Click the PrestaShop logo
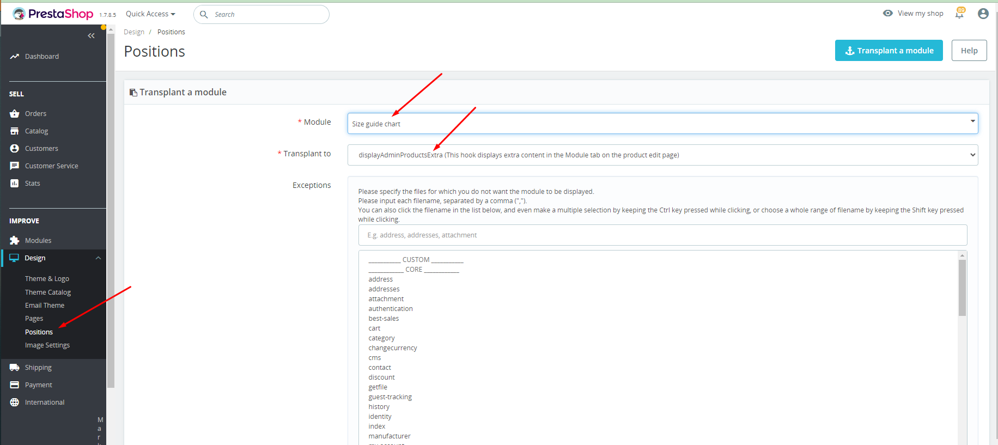 (53, 14)
